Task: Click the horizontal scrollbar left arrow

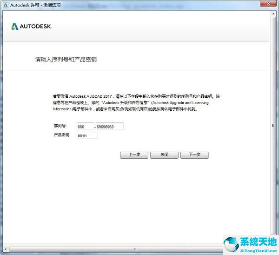Action: [x=6, y=249]
